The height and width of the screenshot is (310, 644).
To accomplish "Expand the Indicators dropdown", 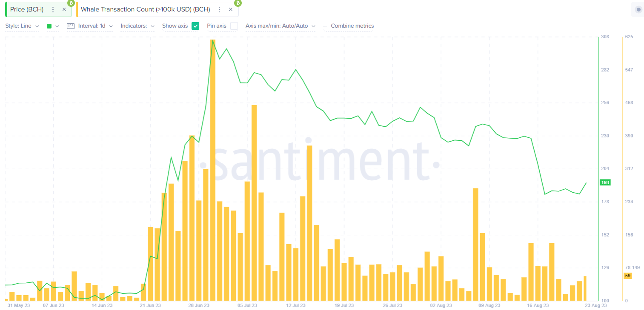I will pos(137,26).
